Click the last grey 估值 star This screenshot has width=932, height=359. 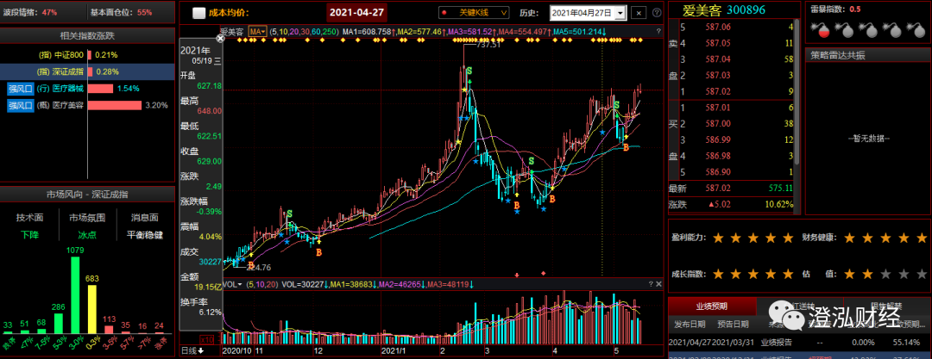click(x=922, y=274)
